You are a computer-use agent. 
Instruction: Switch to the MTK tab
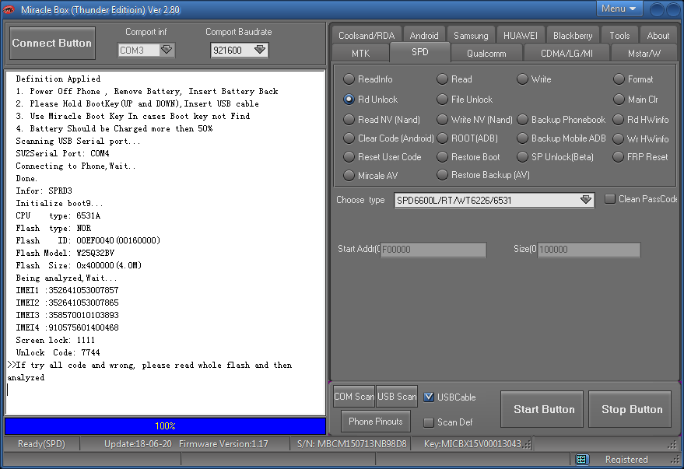361,53
